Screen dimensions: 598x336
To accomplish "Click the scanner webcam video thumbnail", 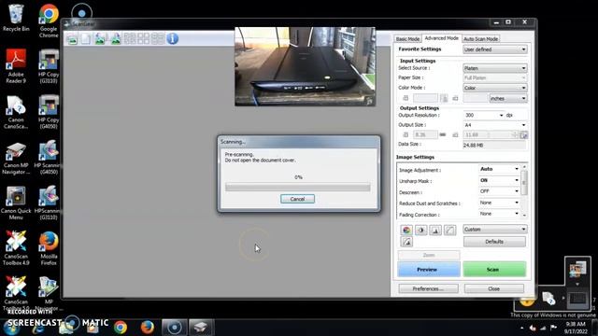I will click(x=306, y=66).
